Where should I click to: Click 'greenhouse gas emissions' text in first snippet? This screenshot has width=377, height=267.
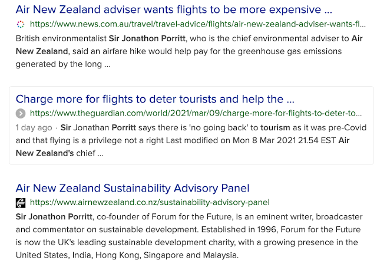coord(290,51)
